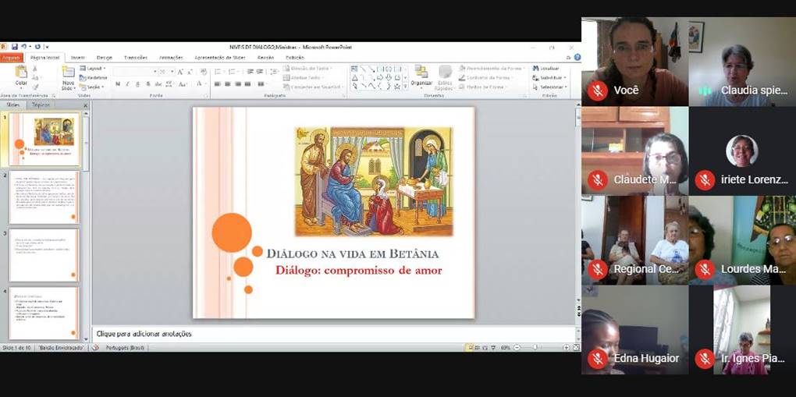The width and height of the screenshot is (796, 397).
Task: Increase the font size
Action: click(180, 72)
